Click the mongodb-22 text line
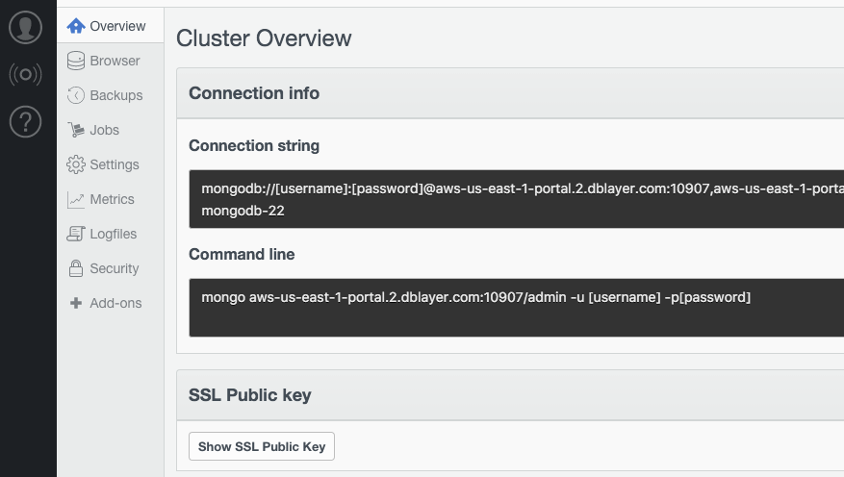This screenshot has width=844, height=477. click(x=243, y=211)
